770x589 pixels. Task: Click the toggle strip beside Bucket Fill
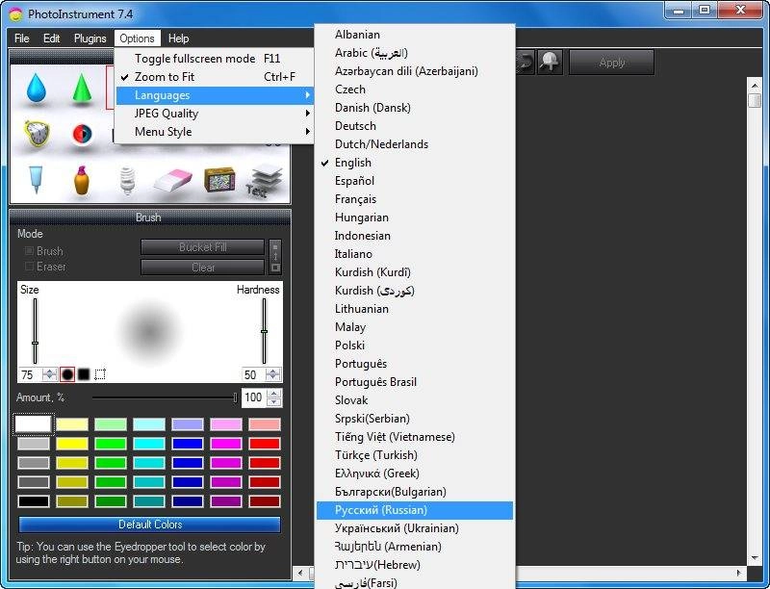pos(275,257)
